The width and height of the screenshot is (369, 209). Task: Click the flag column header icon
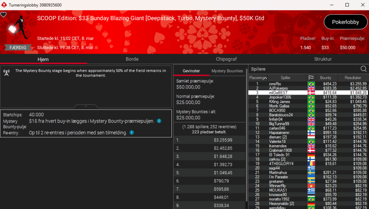(x=311, y=78)
